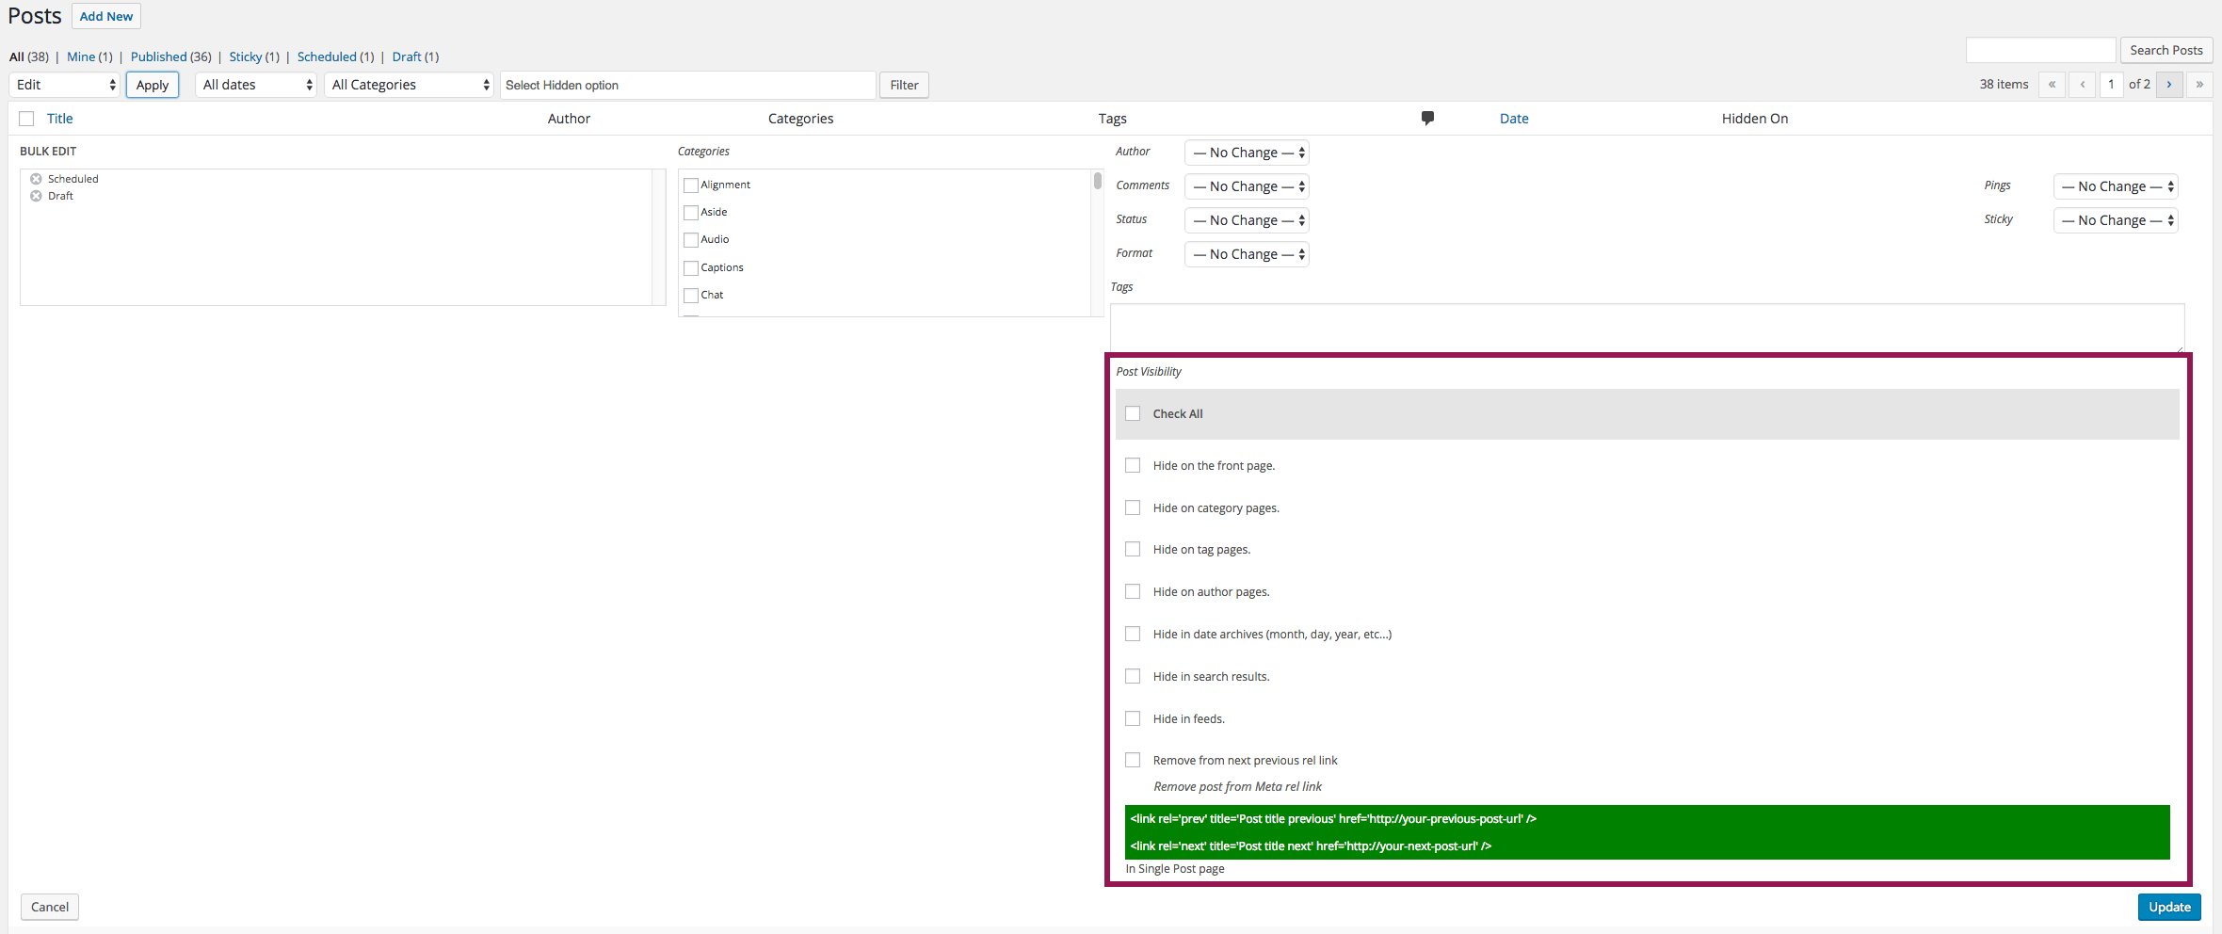Filter posts by Scheduled
Image resolution: width=2222 pixels, height=934 pixels.
[327, 56]
